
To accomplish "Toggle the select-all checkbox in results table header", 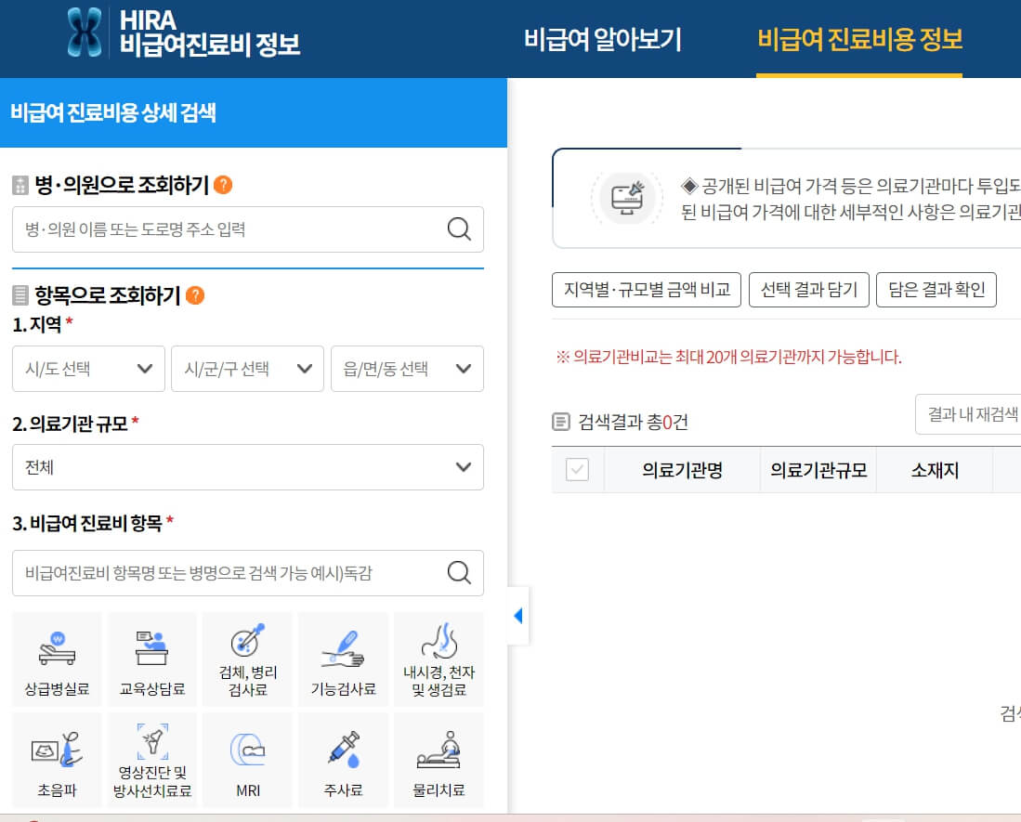I will pyautogui.click(x=577, y=470).
